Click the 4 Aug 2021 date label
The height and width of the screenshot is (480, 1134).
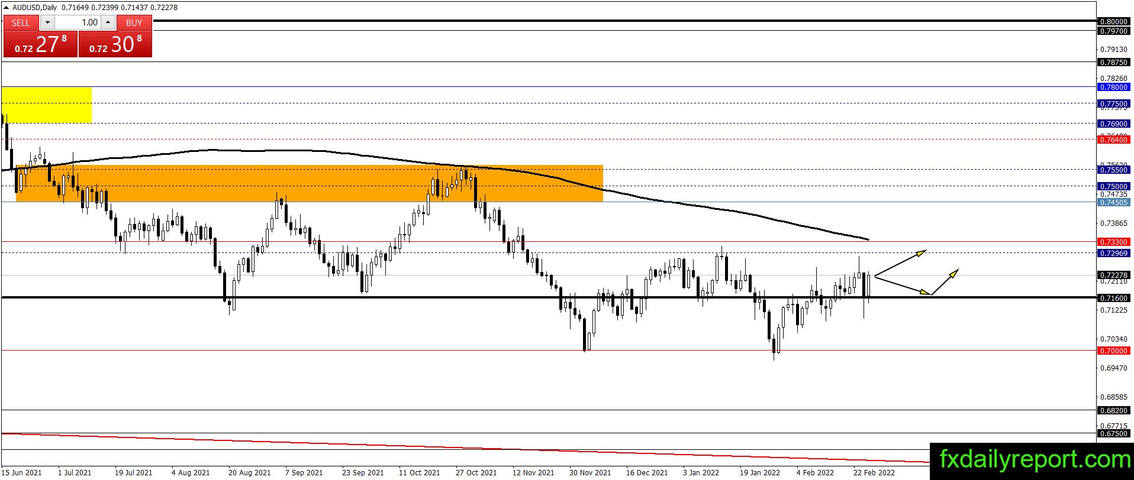(x=191, y=472)
